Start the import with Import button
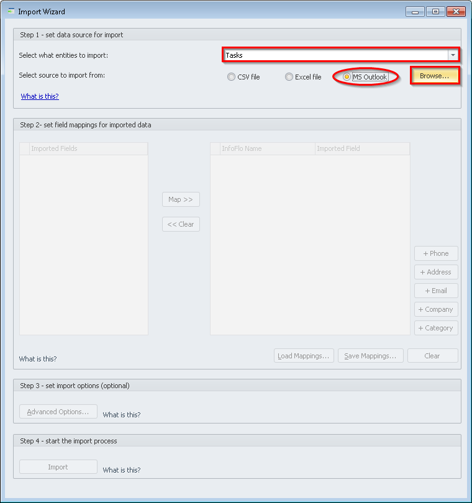The width and height of the screenshot is (472, 503). point(58,467)
